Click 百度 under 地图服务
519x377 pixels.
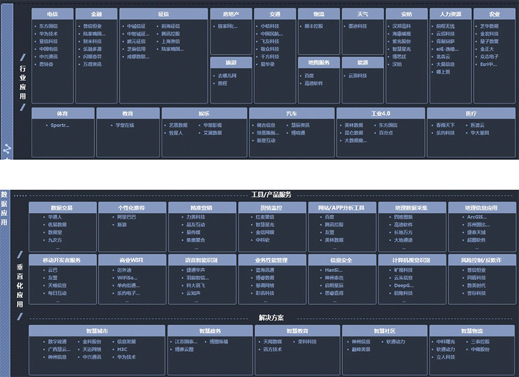point(309,76)
